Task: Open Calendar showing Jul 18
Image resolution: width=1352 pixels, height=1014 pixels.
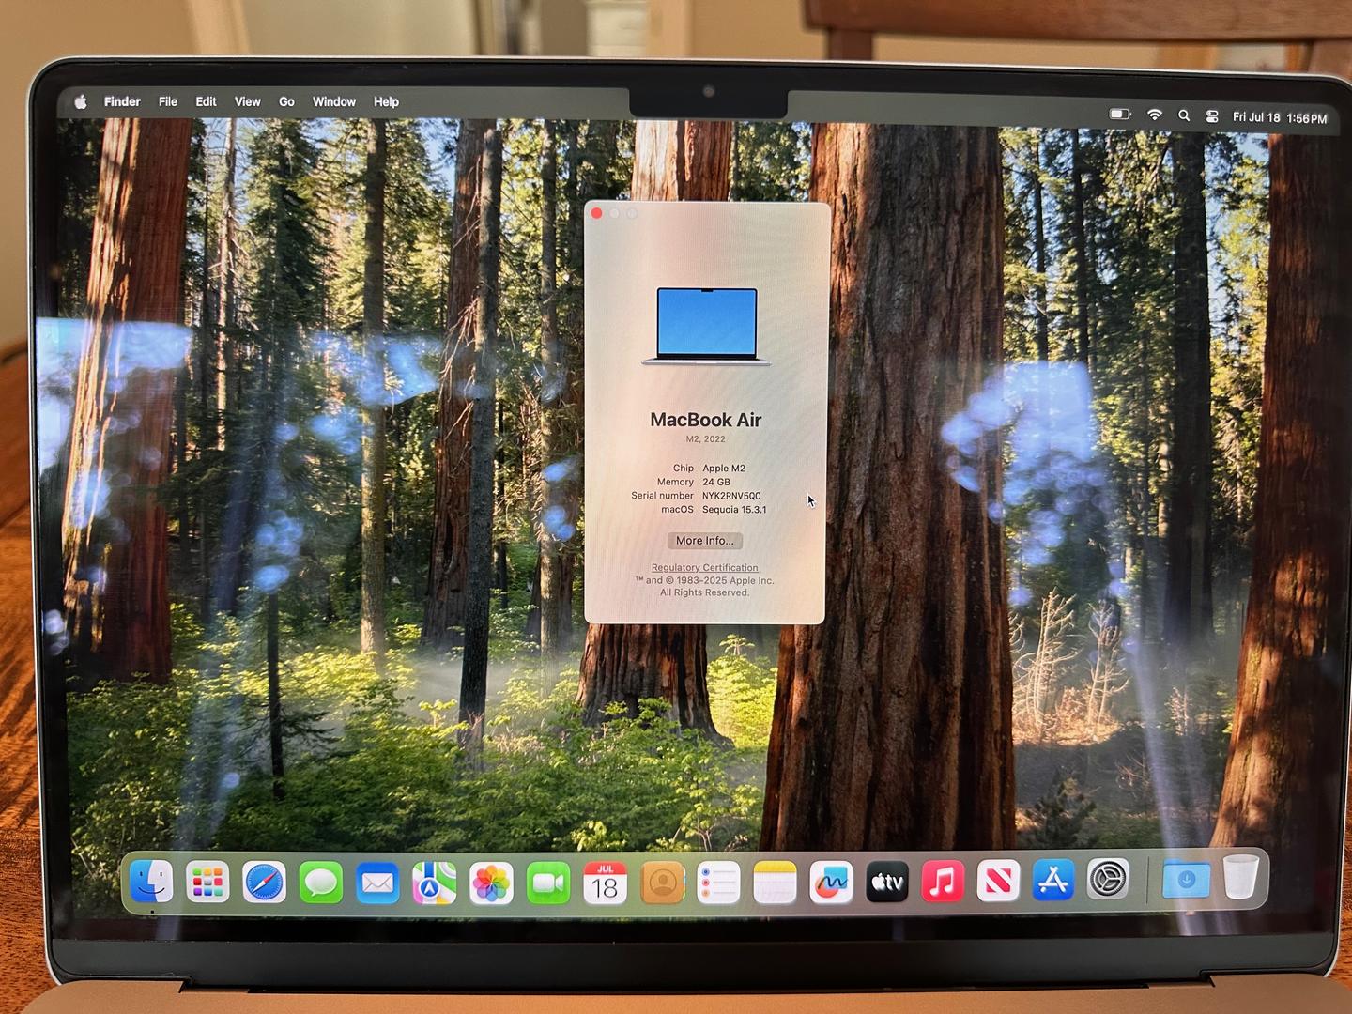Action: (606, 883)
